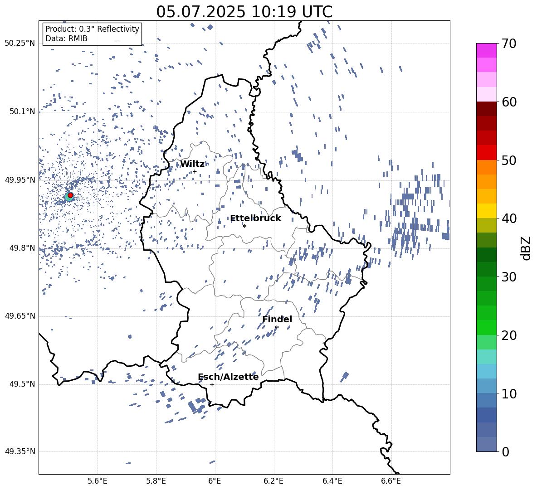Click the 49.95°N latitude label
The image size is (537, 490).
point(20,180)
